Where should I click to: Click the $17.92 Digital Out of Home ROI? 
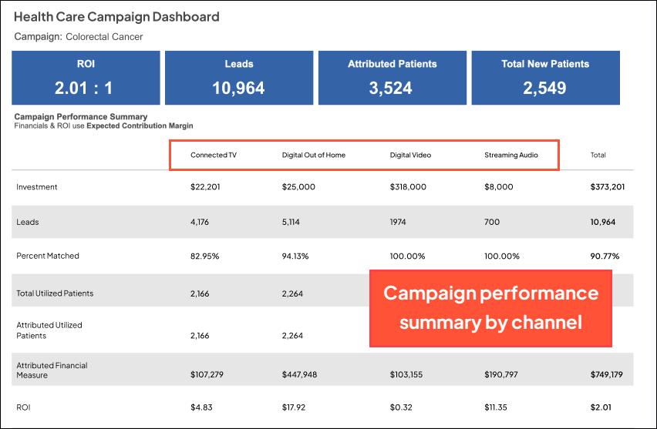[x=295, y=408]
